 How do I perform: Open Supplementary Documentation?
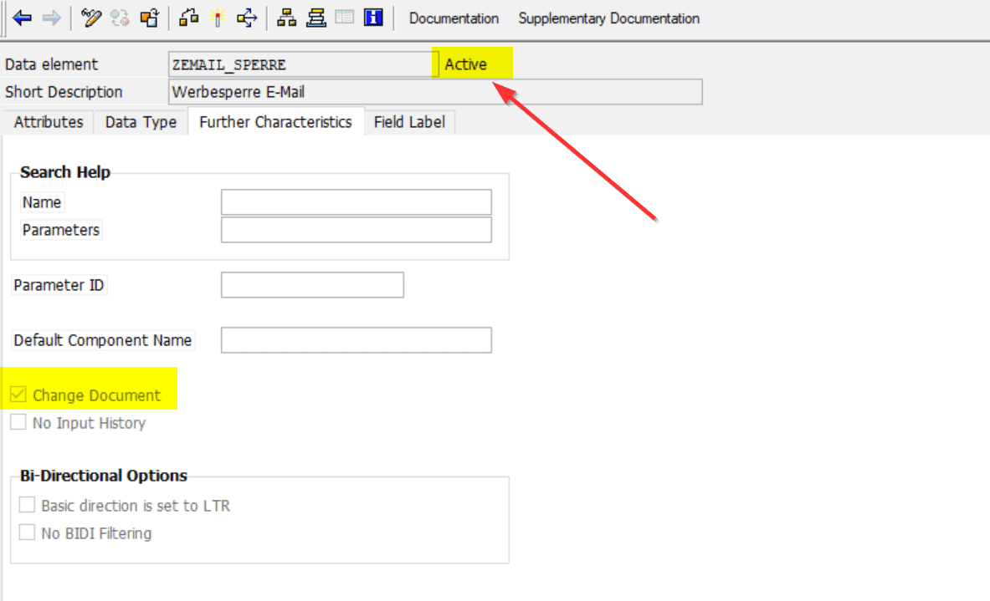[x=608, y=18]
